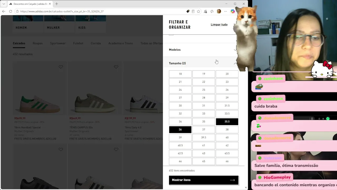The width and height of the screenshot is (337, 190).
Task: Switch to the Calcados category tab
Action: pyautogui.click(x=19, y=43)
